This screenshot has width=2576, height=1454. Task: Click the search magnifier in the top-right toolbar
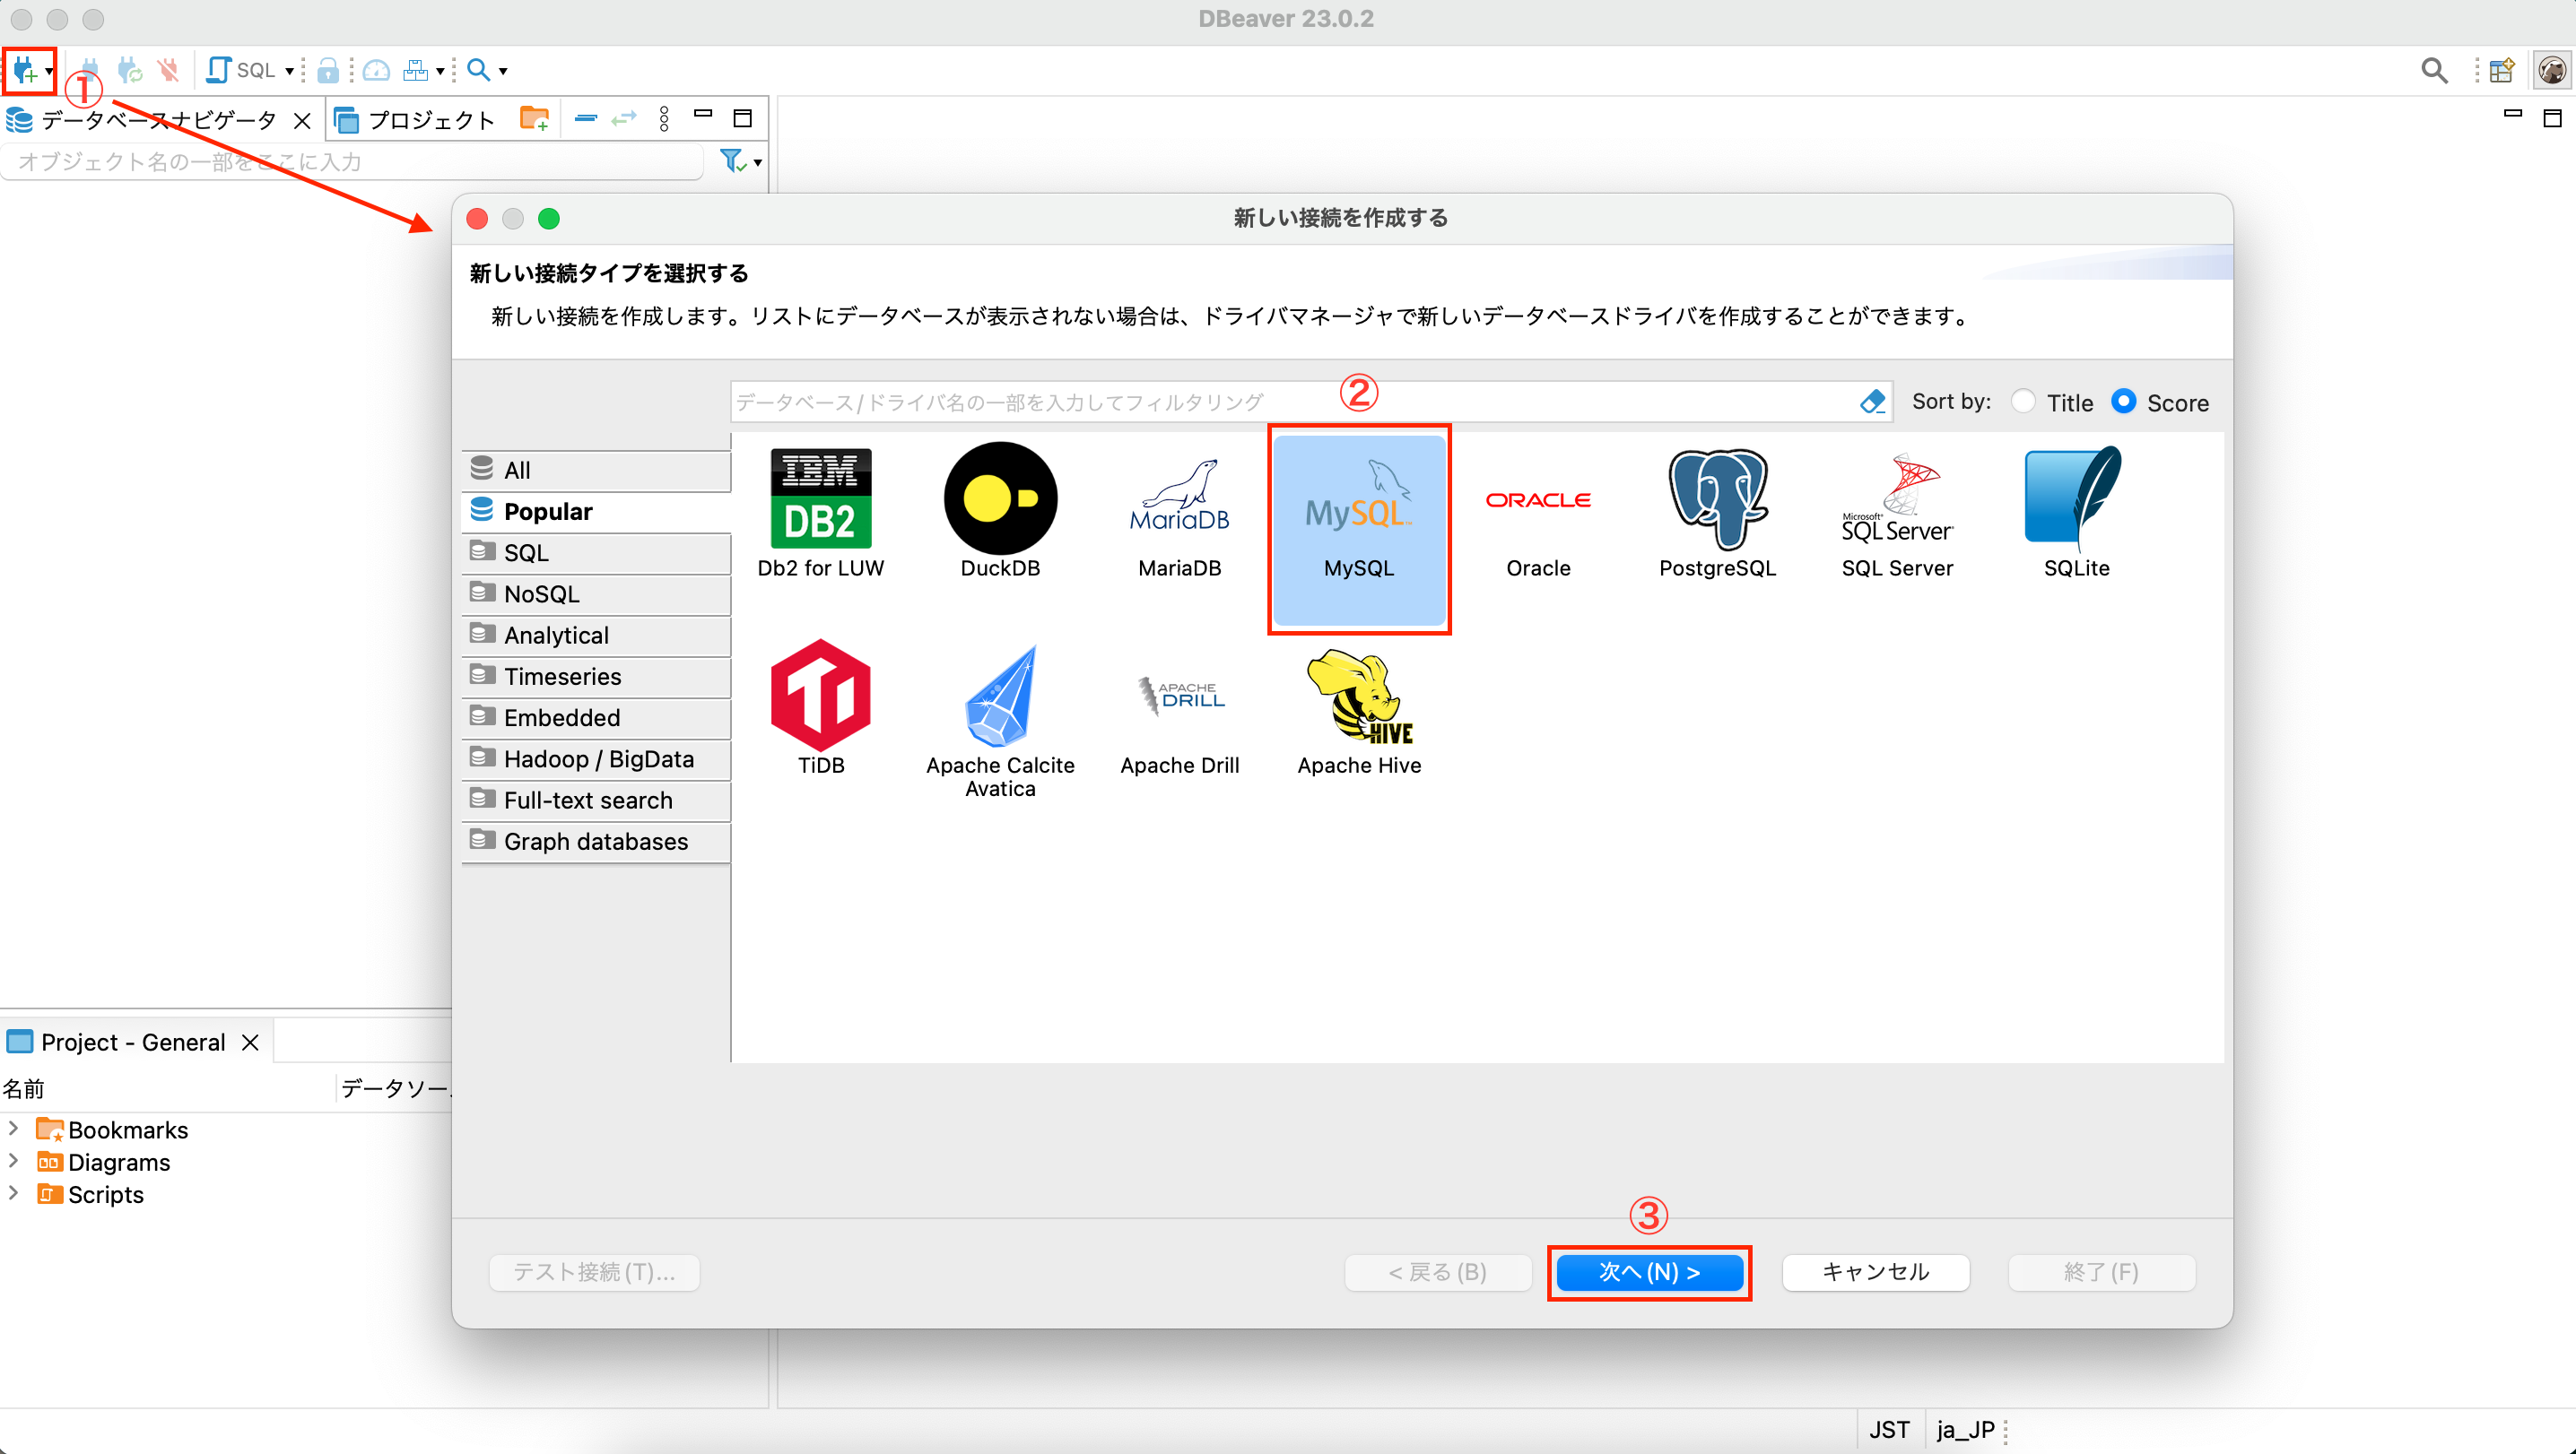pos(2435,70)
